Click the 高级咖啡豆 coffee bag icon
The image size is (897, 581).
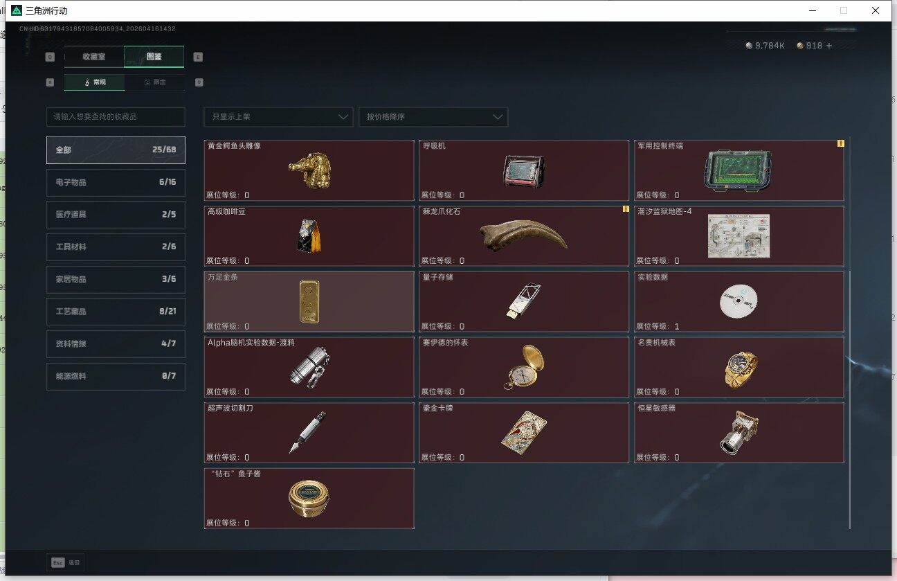(x=309, y=236)
